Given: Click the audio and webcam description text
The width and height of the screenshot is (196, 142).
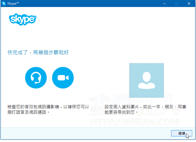Looking at the screenshot, I should coord(48,107).
